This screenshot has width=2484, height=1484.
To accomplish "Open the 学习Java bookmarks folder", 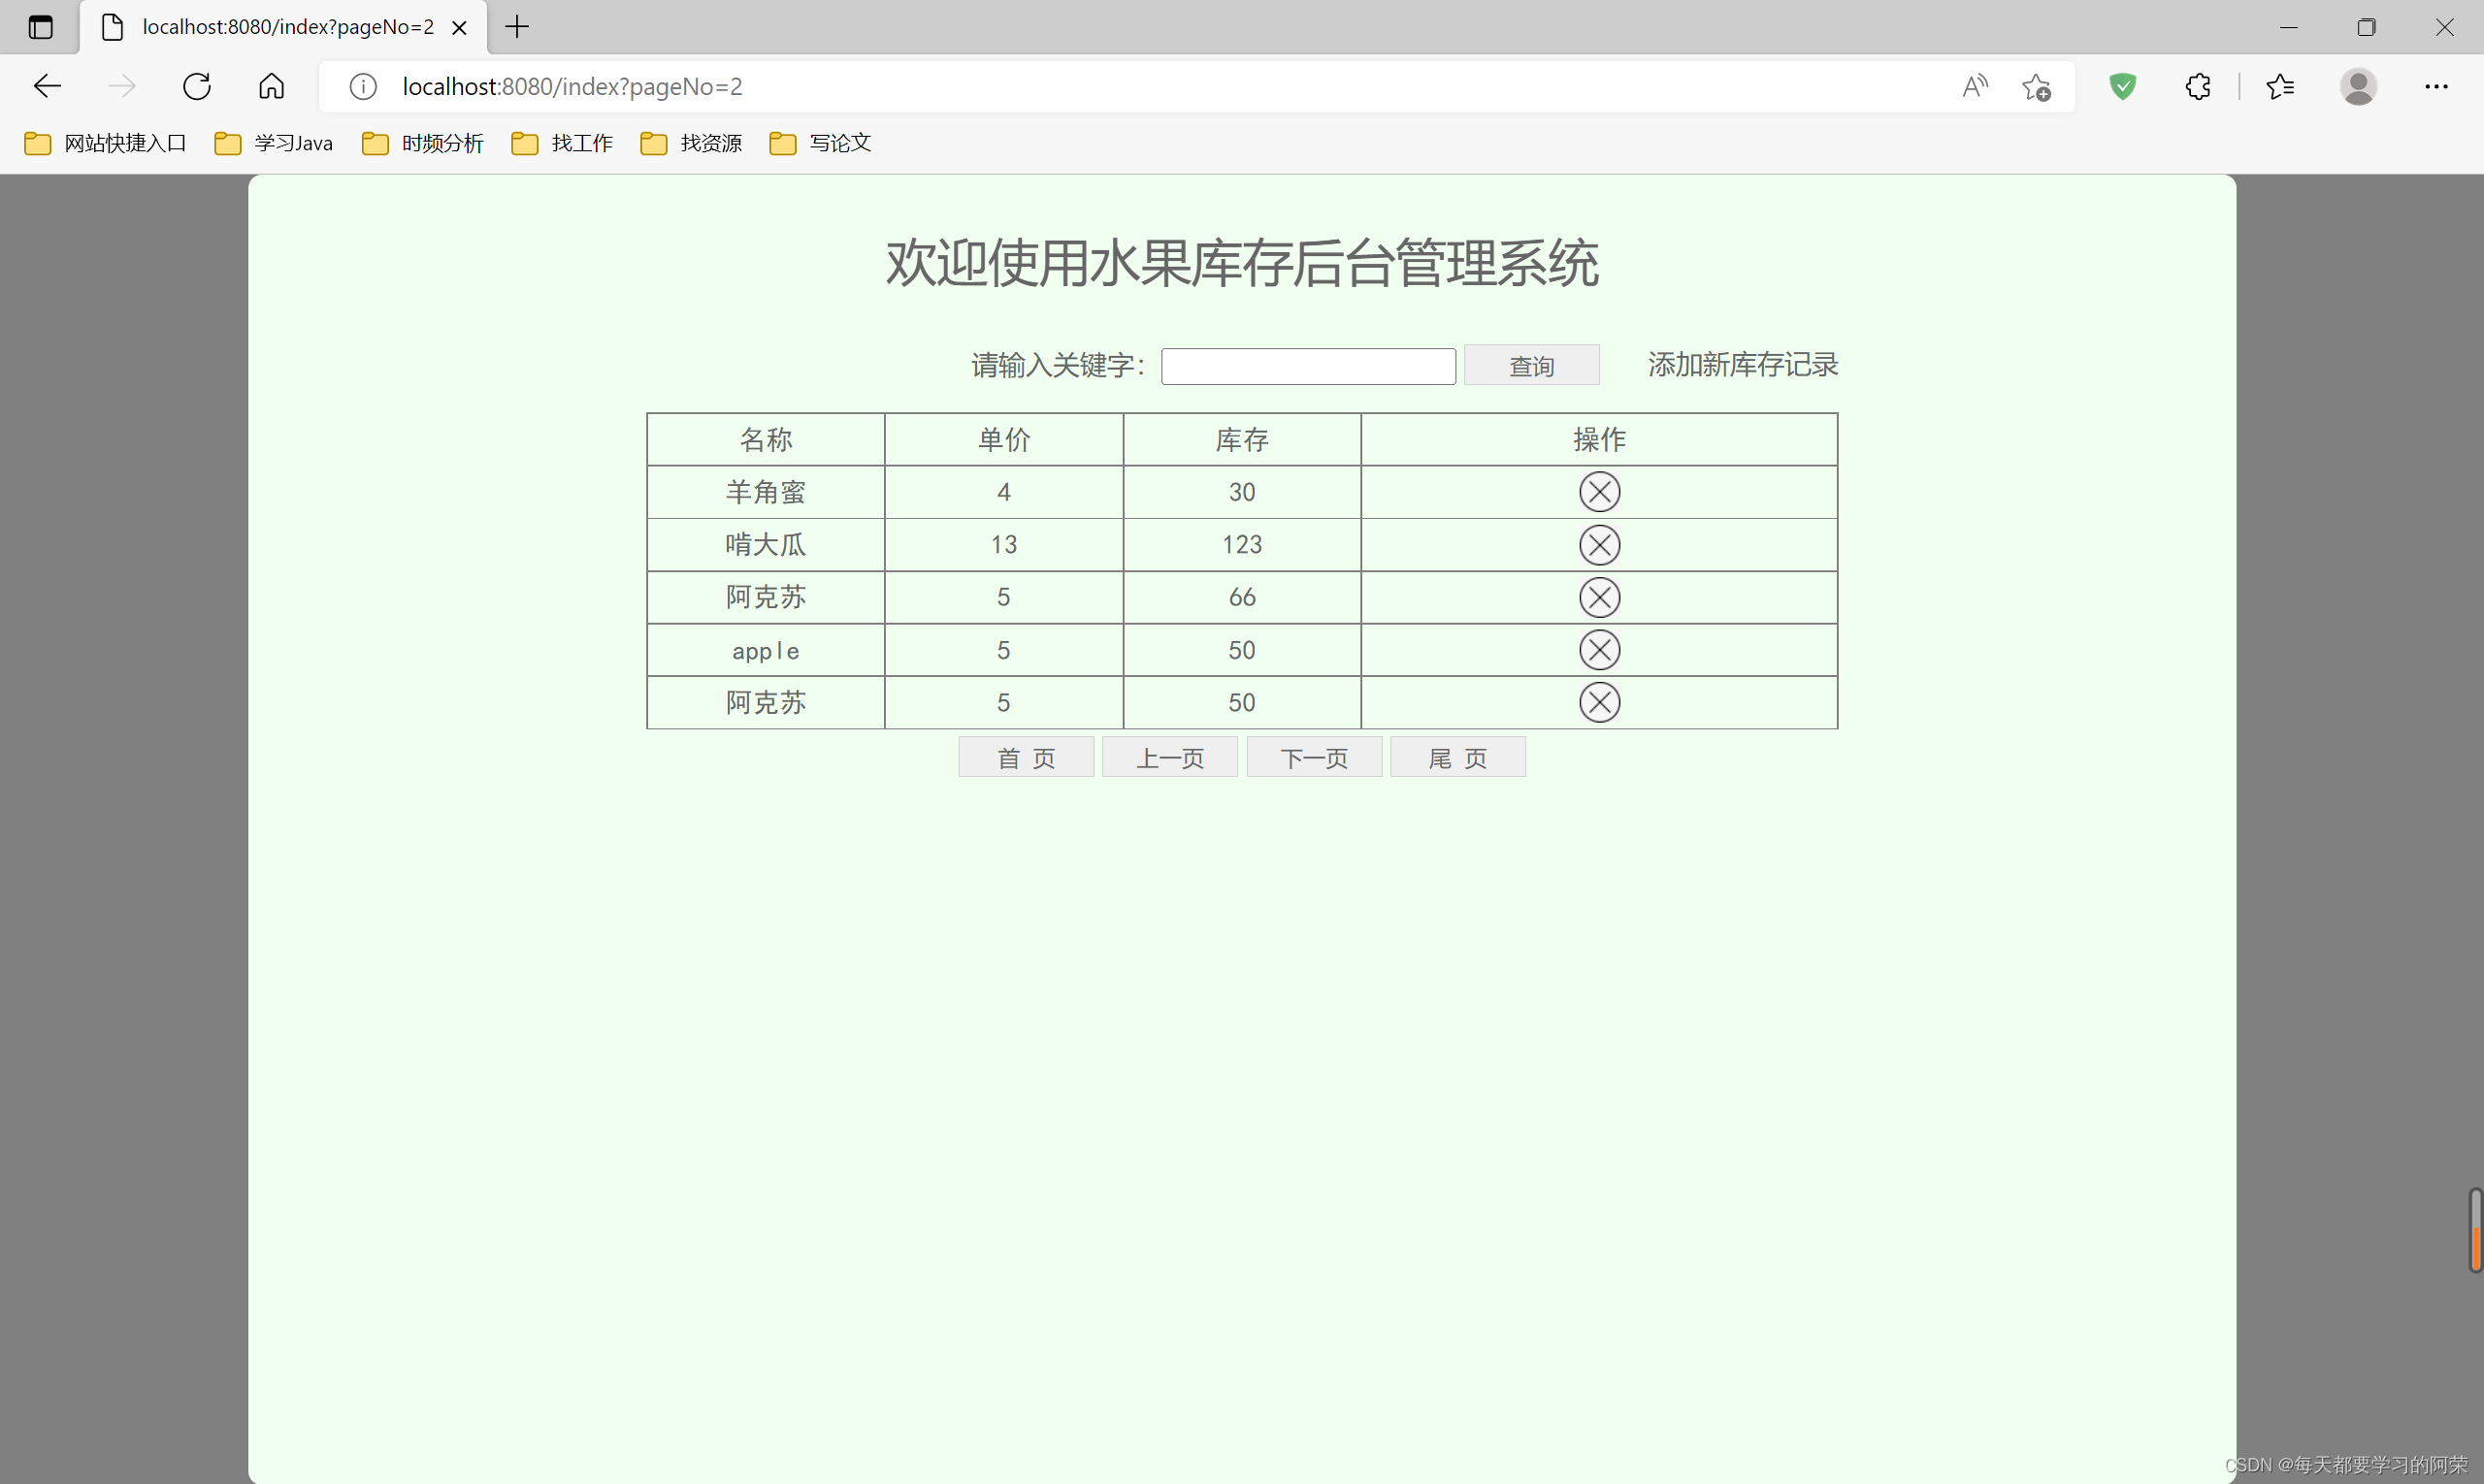I will [x=273, y=143].
